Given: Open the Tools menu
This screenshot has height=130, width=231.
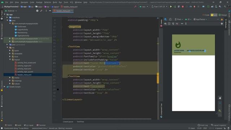Looking at the screenshot, I should pyautogui.click(x=66, y=2).
